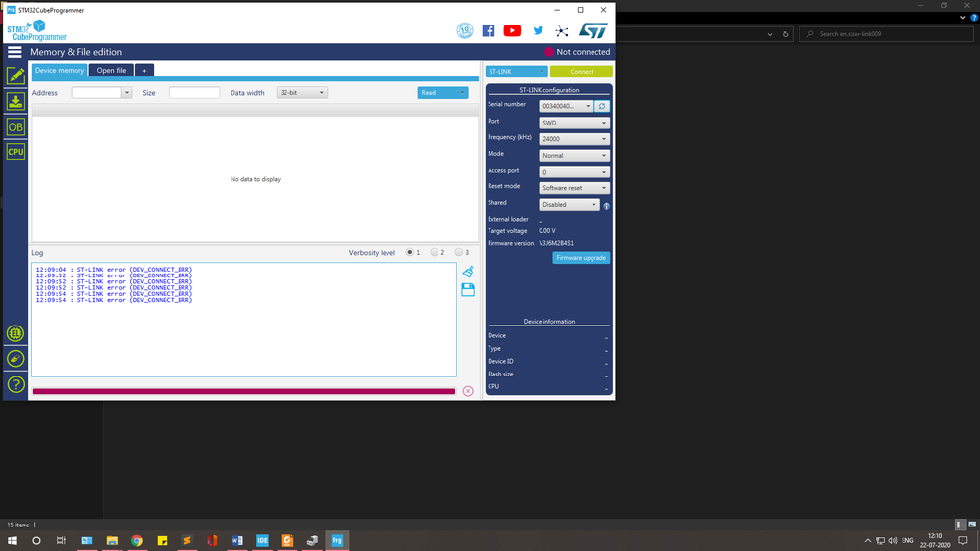Click the green Connect button
The width and height of the screenshot is (980, 551).
(582, 72)
